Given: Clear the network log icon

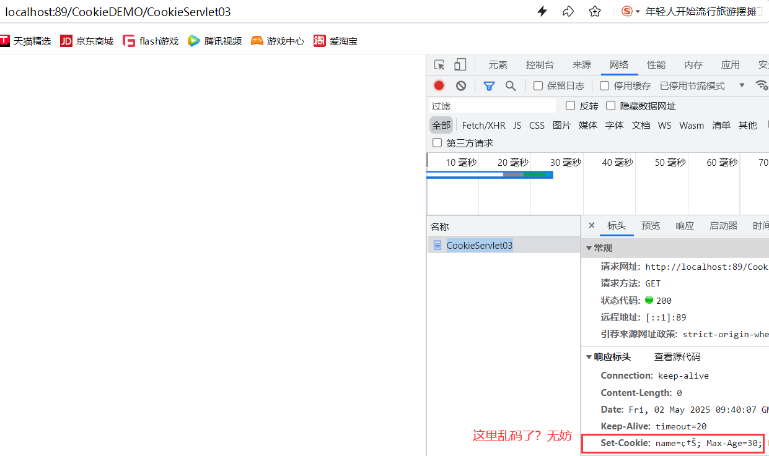Looking at the screenshot, I should click(461, 85).
